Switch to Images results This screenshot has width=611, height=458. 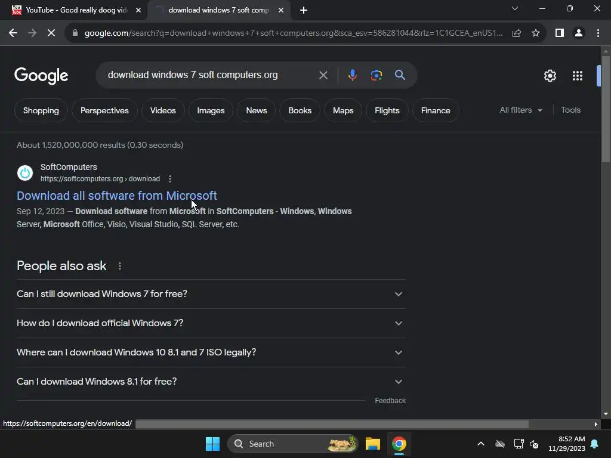click(x=211, y=110)
